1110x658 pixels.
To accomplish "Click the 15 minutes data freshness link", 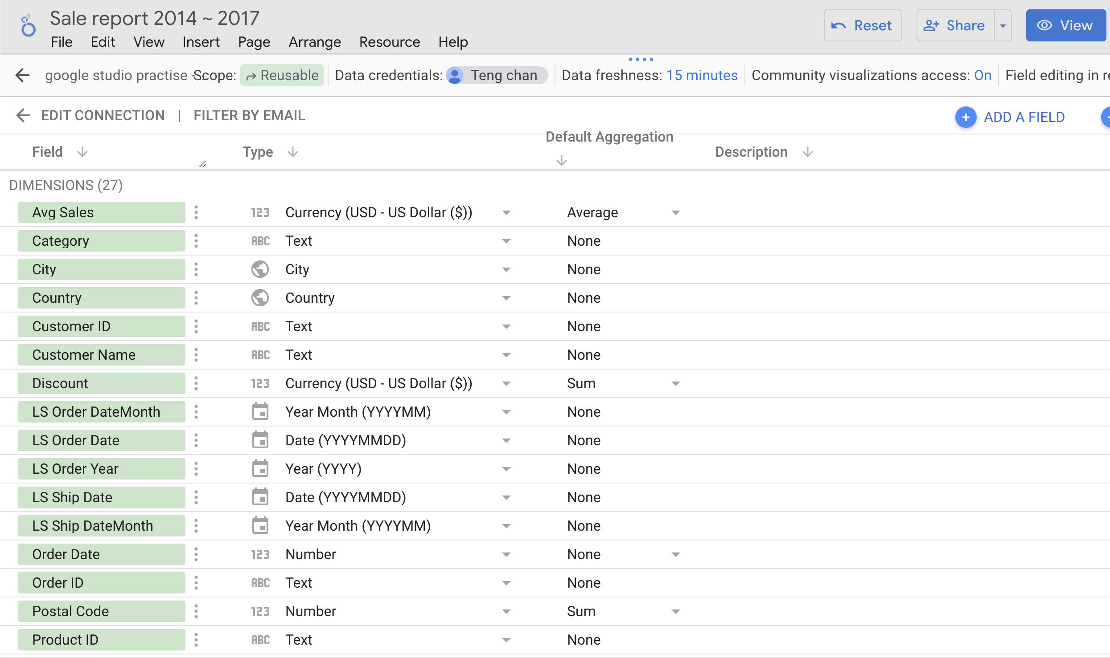I will point(702,75).
